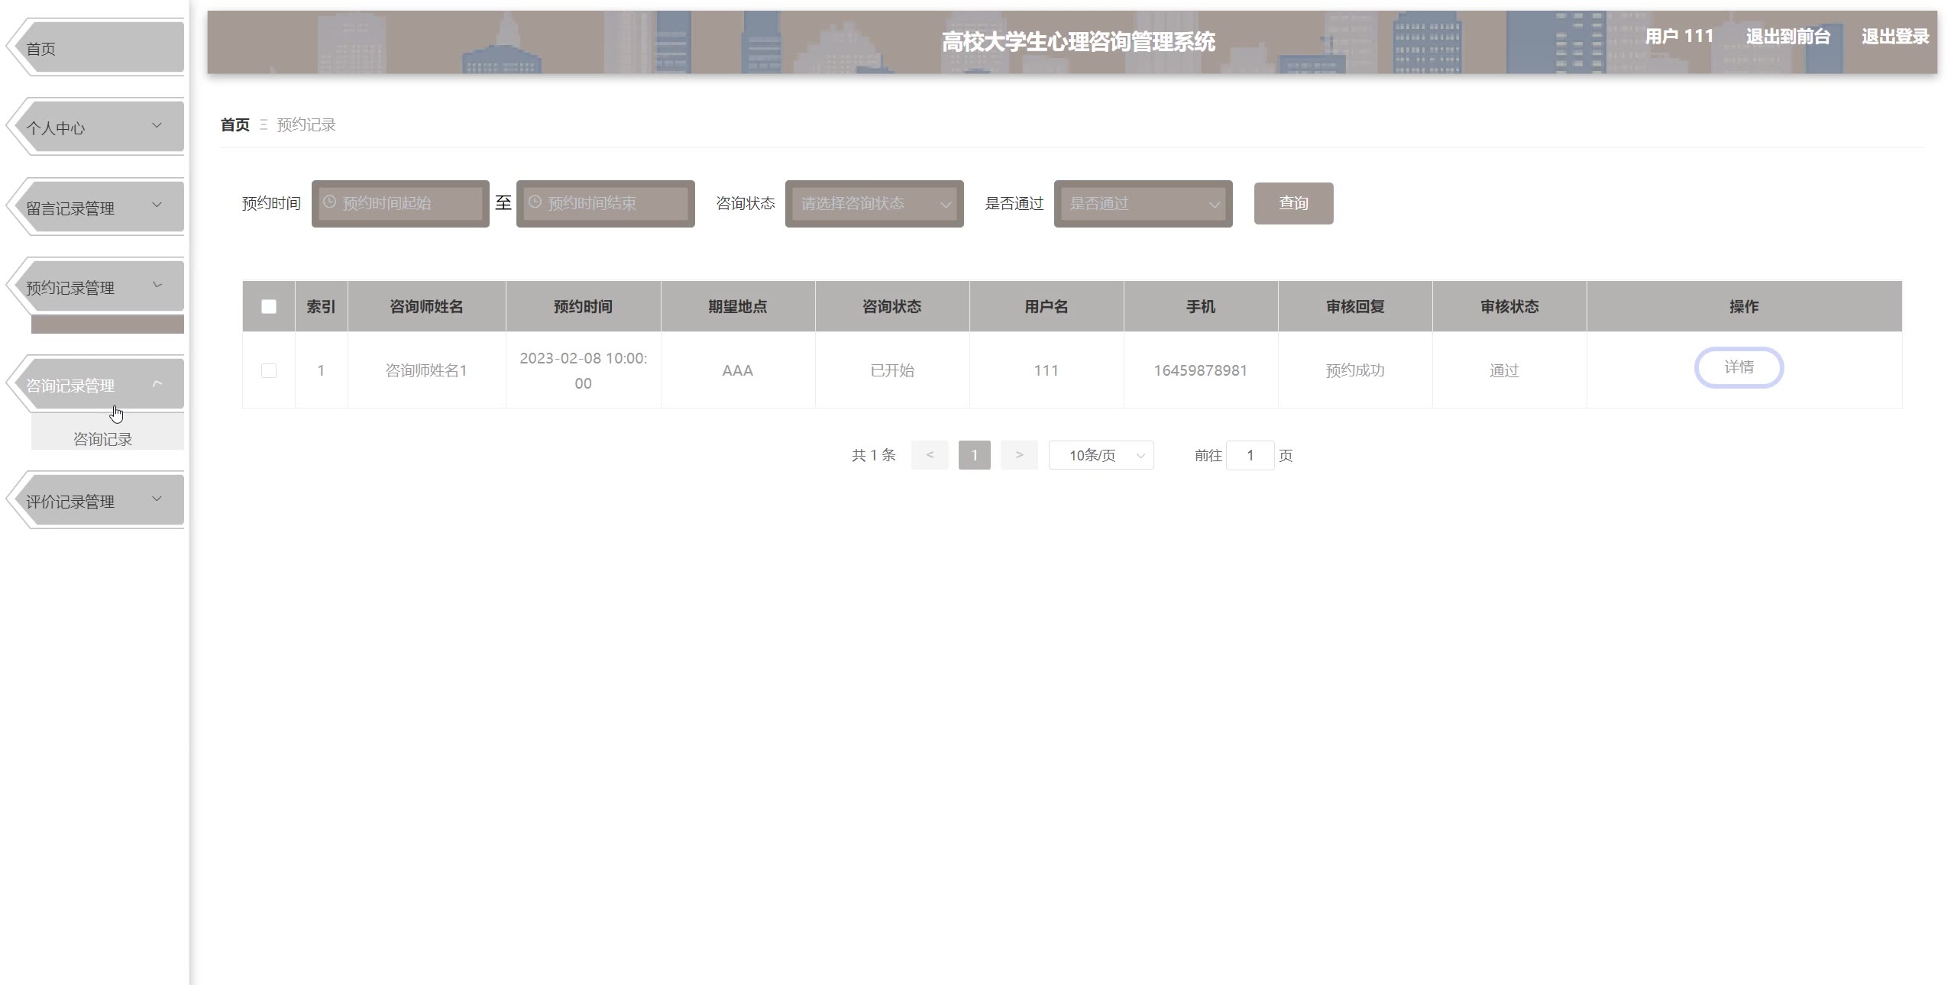Expand 评价记录管理 chevron arrow
Screen dimensions: 1954x985
[x=157, y=499]
